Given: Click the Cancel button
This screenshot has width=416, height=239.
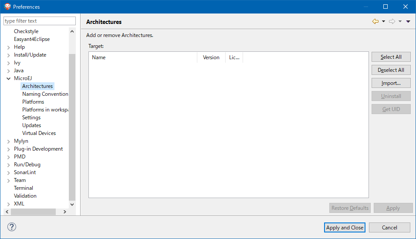Looking at the screenshot, I should tap(389, 228).
